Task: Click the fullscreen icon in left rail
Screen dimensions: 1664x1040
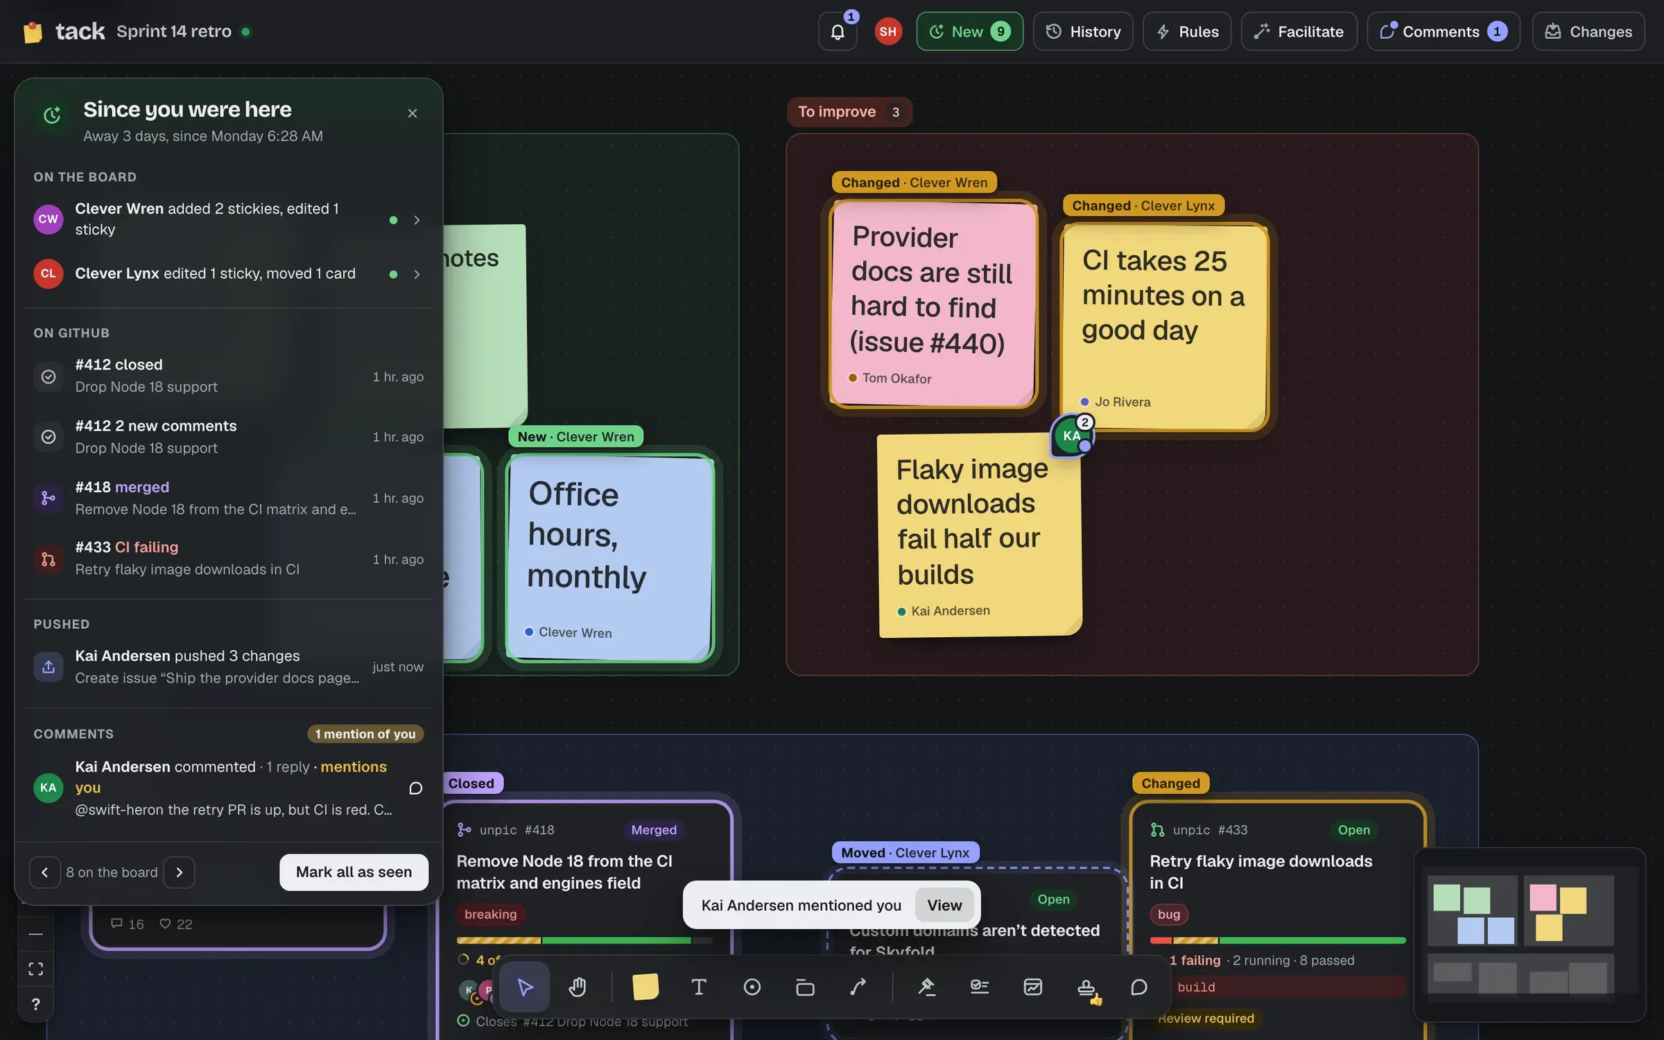Action: pyautogui.click(x=35, y=969)
